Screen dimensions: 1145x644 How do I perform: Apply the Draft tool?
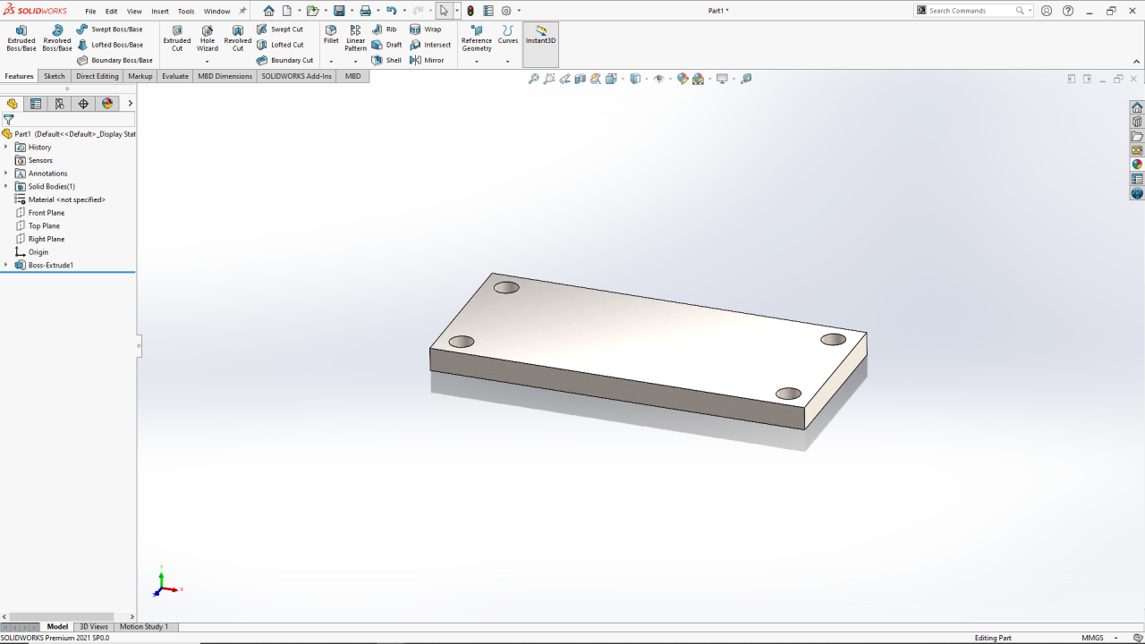pyautogui.click(x=387, y=45)
